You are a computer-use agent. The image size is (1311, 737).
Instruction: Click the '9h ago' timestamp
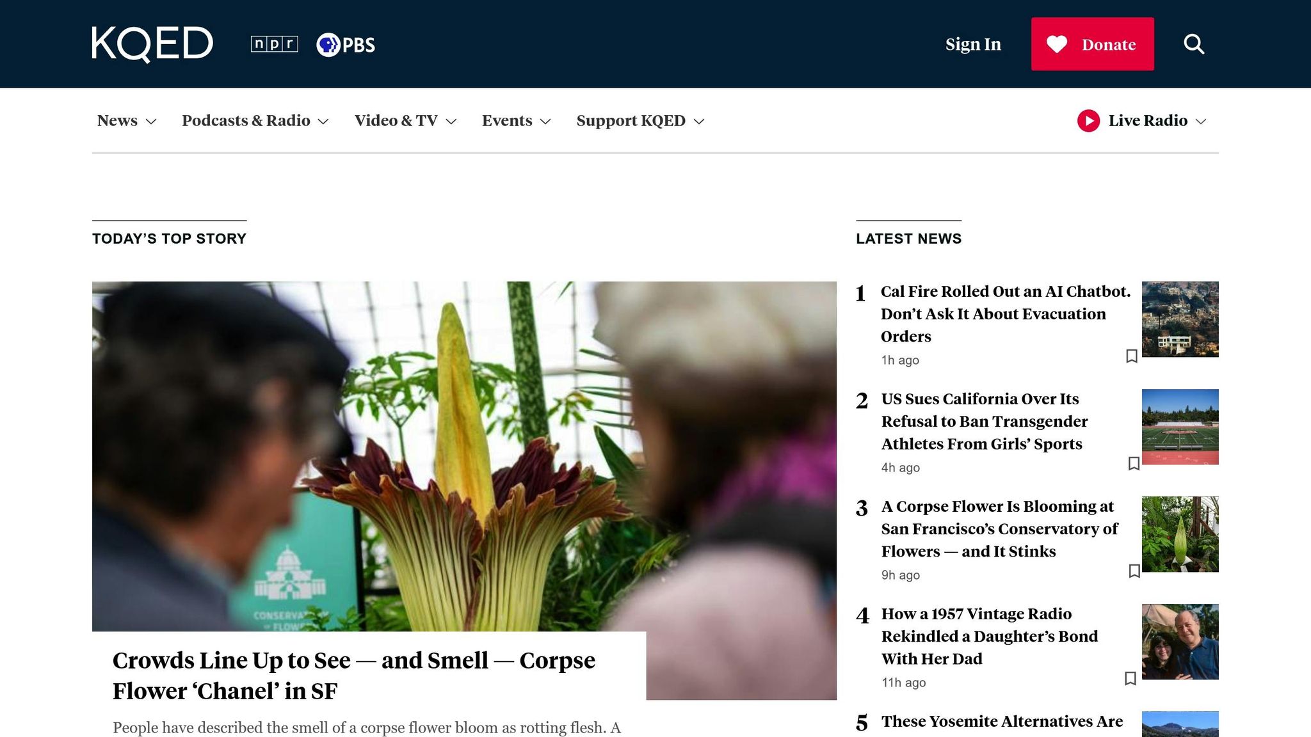click(901, 575)
